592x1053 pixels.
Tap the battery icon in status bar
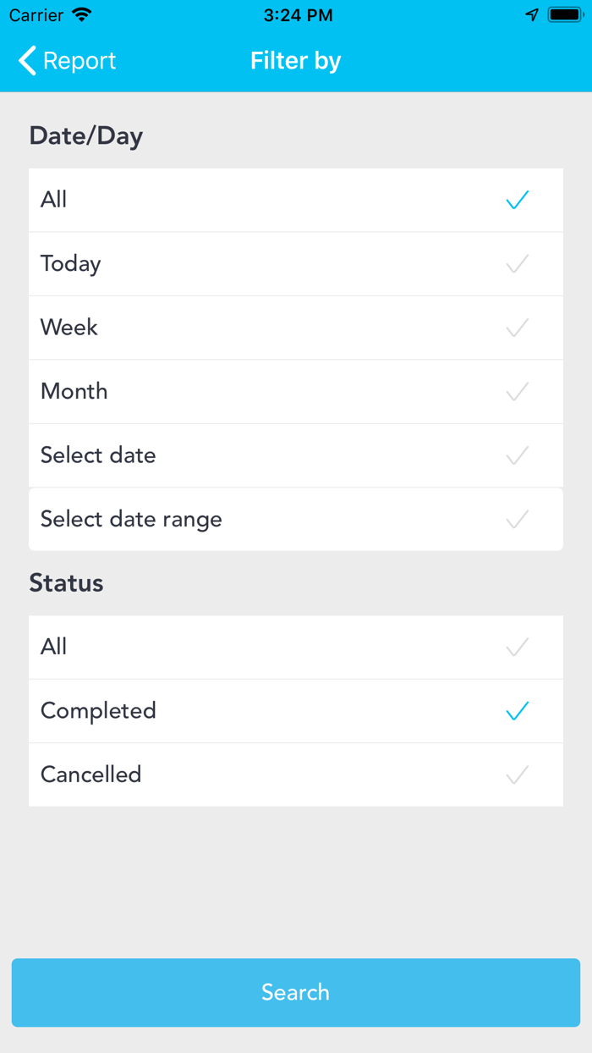(x=564, y=15)
